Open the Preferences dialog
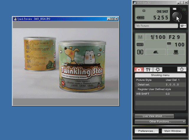The width and height of the screenshot is (189, 140). coord(146,131)
